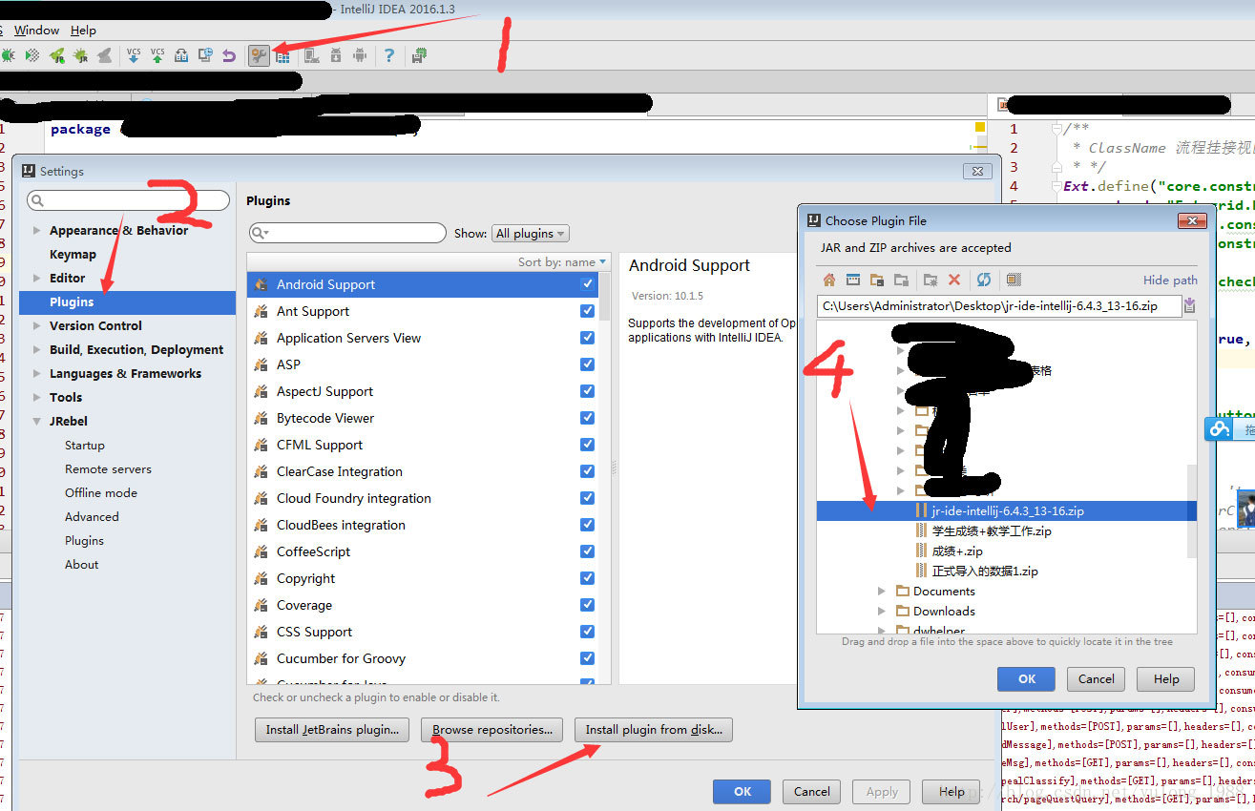Open the Window menu
1255x811 pixels.
(36, 31)
